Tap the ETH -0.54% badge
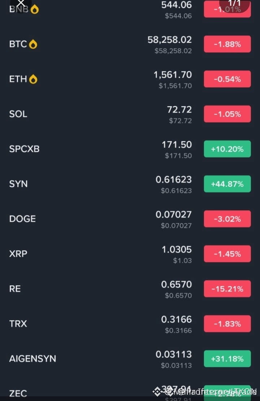The height and width of the screenshot is (401, 260). pos(227,79)
